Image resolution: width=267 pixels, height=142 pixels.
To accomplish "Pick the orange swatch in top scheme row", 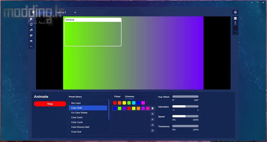I will pyautogui.click(x=119, y=103).
